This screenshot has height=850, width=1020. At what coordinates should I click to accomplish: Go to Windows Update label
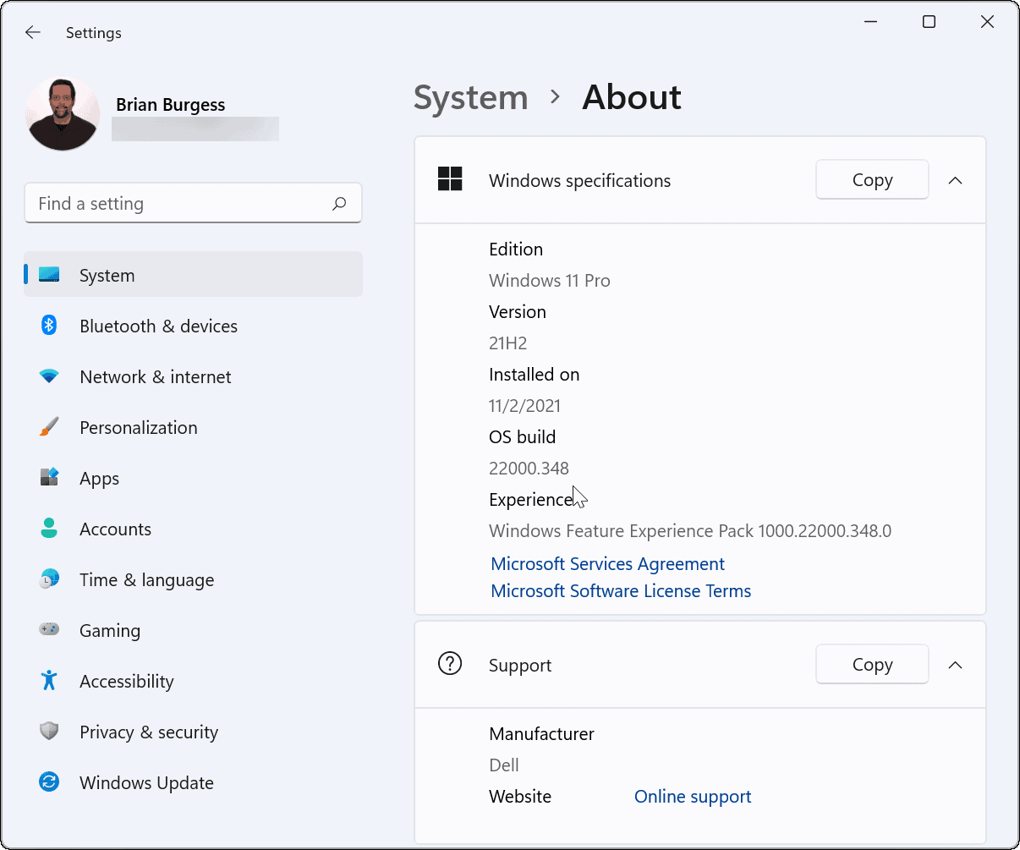(x=146, y=783)
